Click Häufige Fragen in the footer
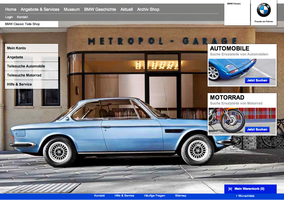 154,196
